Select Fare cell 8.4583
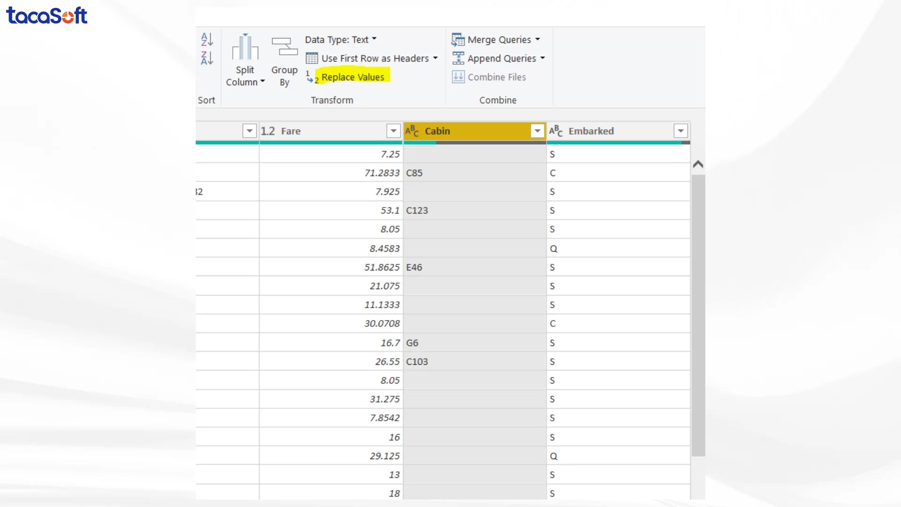 coord(331,248)
